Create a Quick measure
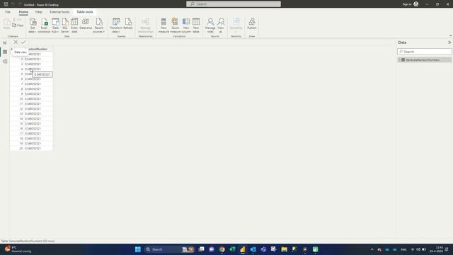This screenshot has width=453, height=255. click(175, 25)
